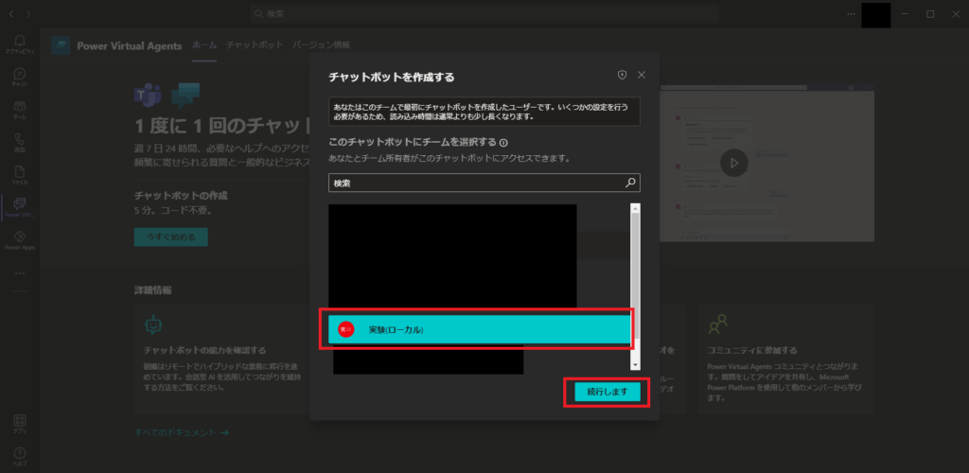
Task: Open the チャットボットの能力を確認する card
Action: (220, 359)
